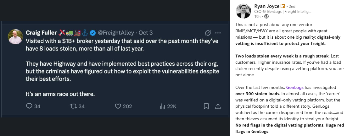The image size is (347, 136).
Task: Open the tweet's three-dot more menu
Action: (x=218, y=33)
